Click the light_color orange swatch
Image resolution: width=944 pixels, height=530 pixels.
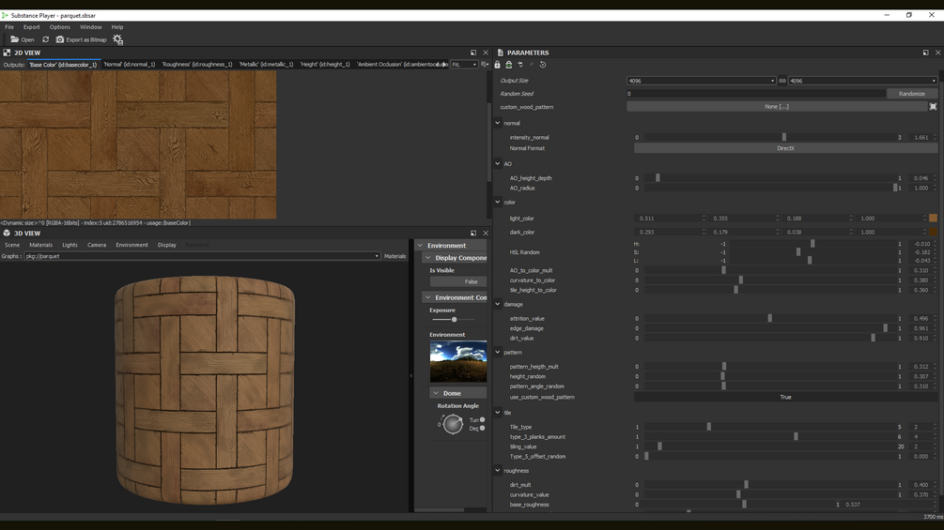coord(933,219)
